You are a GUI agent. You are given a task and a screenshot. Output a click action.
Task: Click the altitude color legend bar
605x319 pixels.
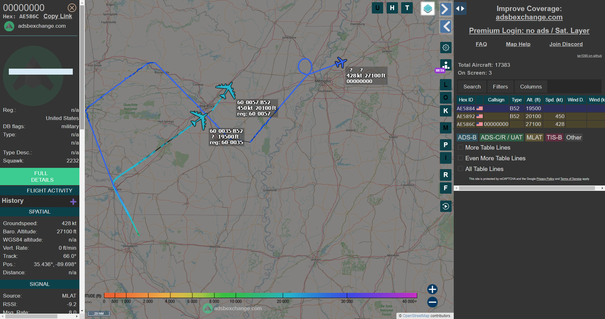260,295
